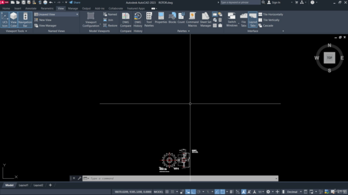Open the Unsaved View dropdown

(57, 15)
